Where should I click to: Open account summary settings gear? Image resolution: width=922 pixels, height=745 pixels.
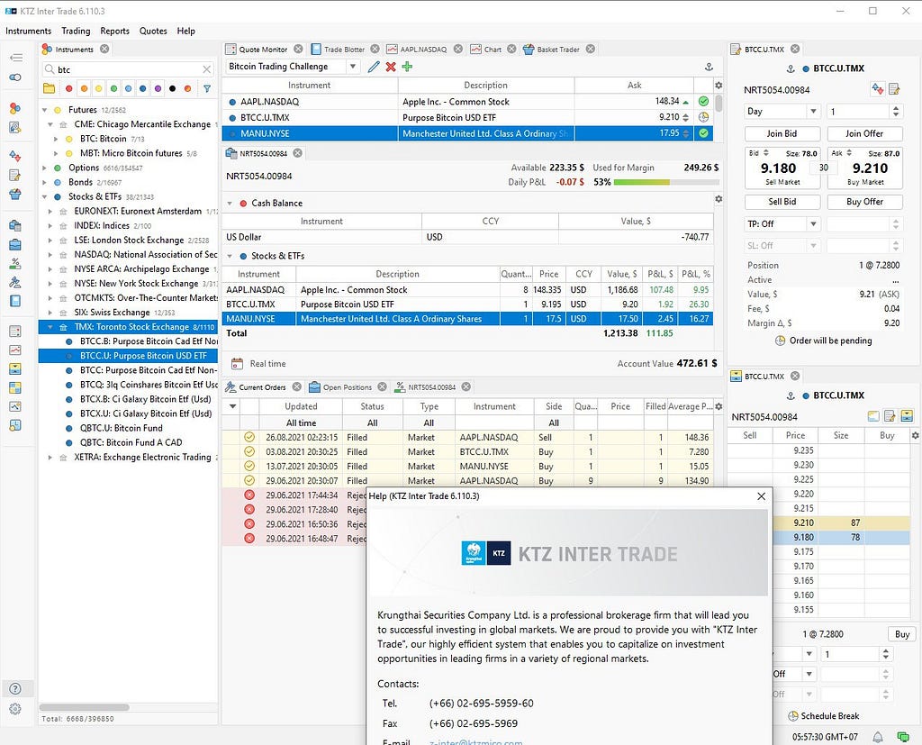(719, 199)
